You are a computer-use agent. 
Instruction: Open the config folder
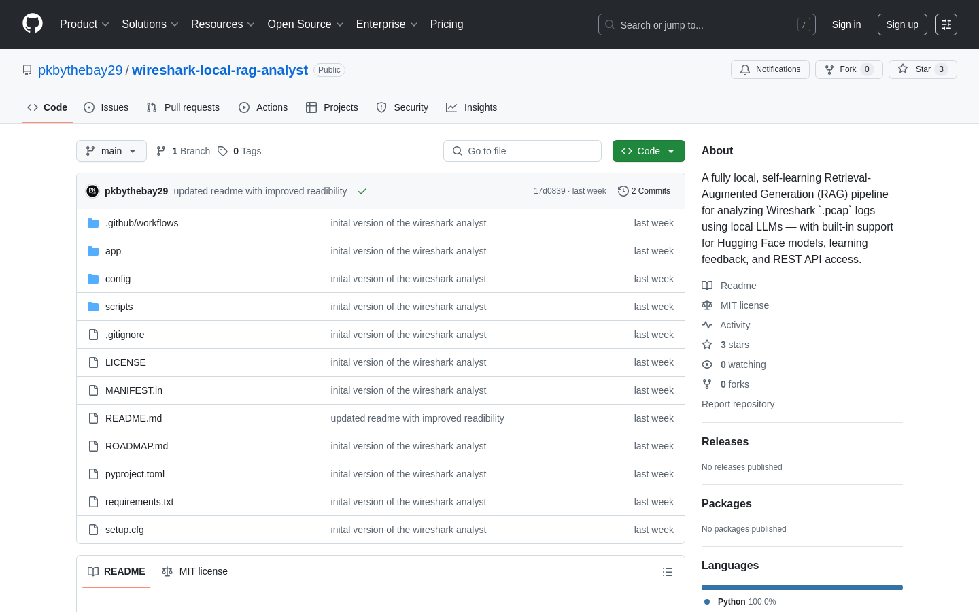tap(118, 279)
